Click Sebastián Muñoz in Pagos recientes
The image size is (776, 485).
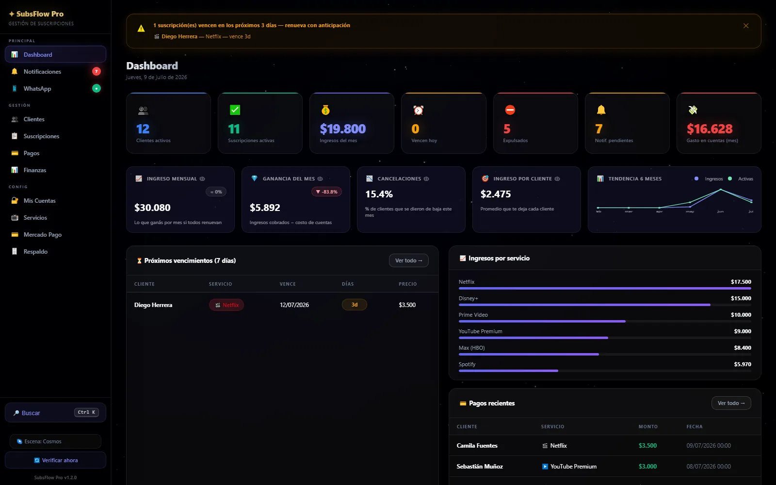(x=480, y=467)
